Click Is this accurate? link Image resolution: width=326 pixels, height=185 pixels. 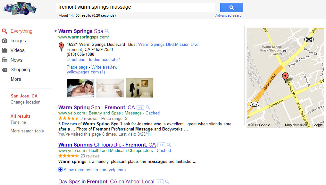pos(104,59)
